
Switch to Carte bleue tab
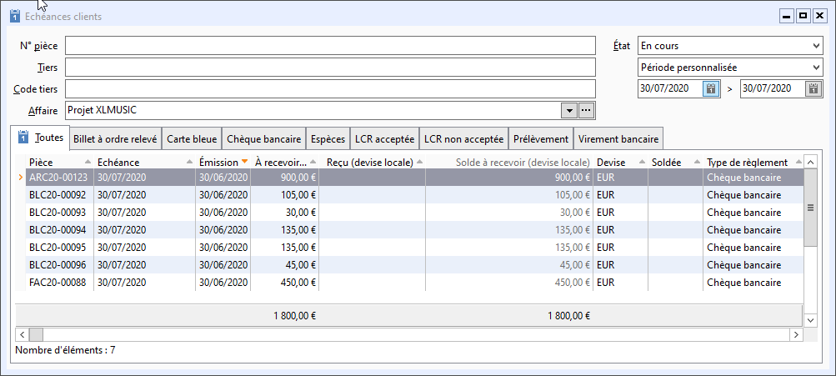point(192,139)
